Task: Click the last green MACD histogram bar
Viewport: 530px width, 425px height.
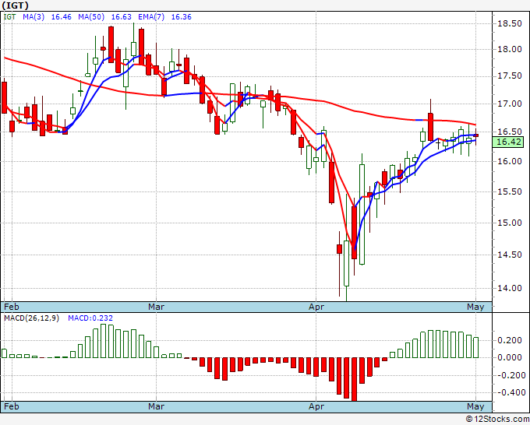Action: coord(476,347)
